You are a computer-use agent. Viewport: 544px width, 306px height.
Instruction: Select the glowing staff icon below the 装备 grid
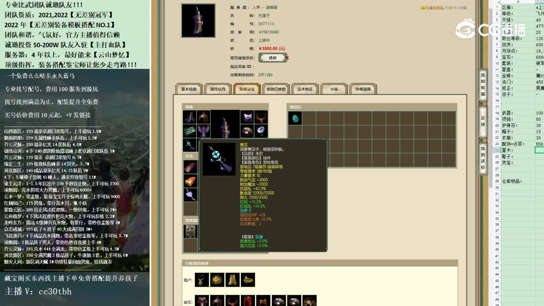coord(189,144)
